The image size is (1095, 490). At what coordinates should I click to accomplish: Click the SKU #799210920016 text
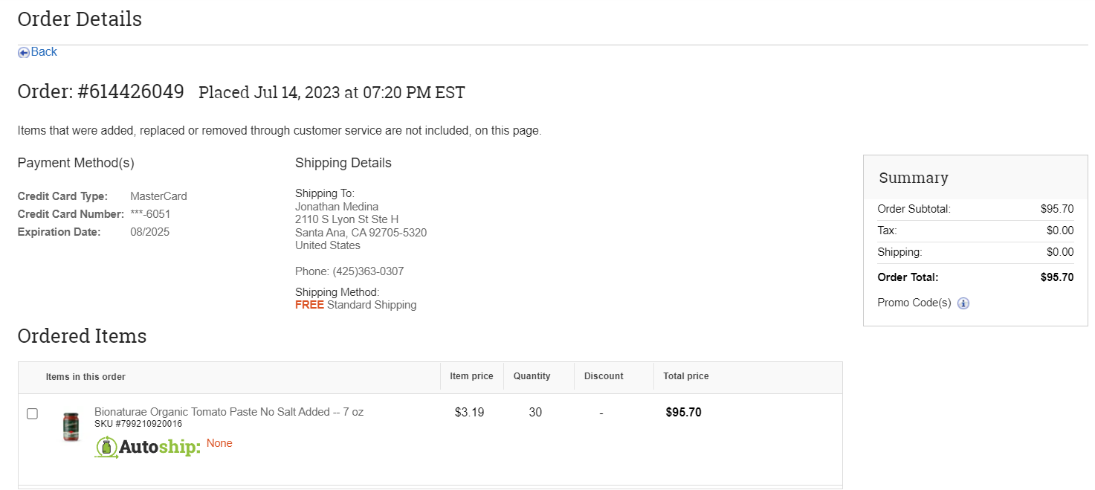pyautogui.click(x=138, y=424)
